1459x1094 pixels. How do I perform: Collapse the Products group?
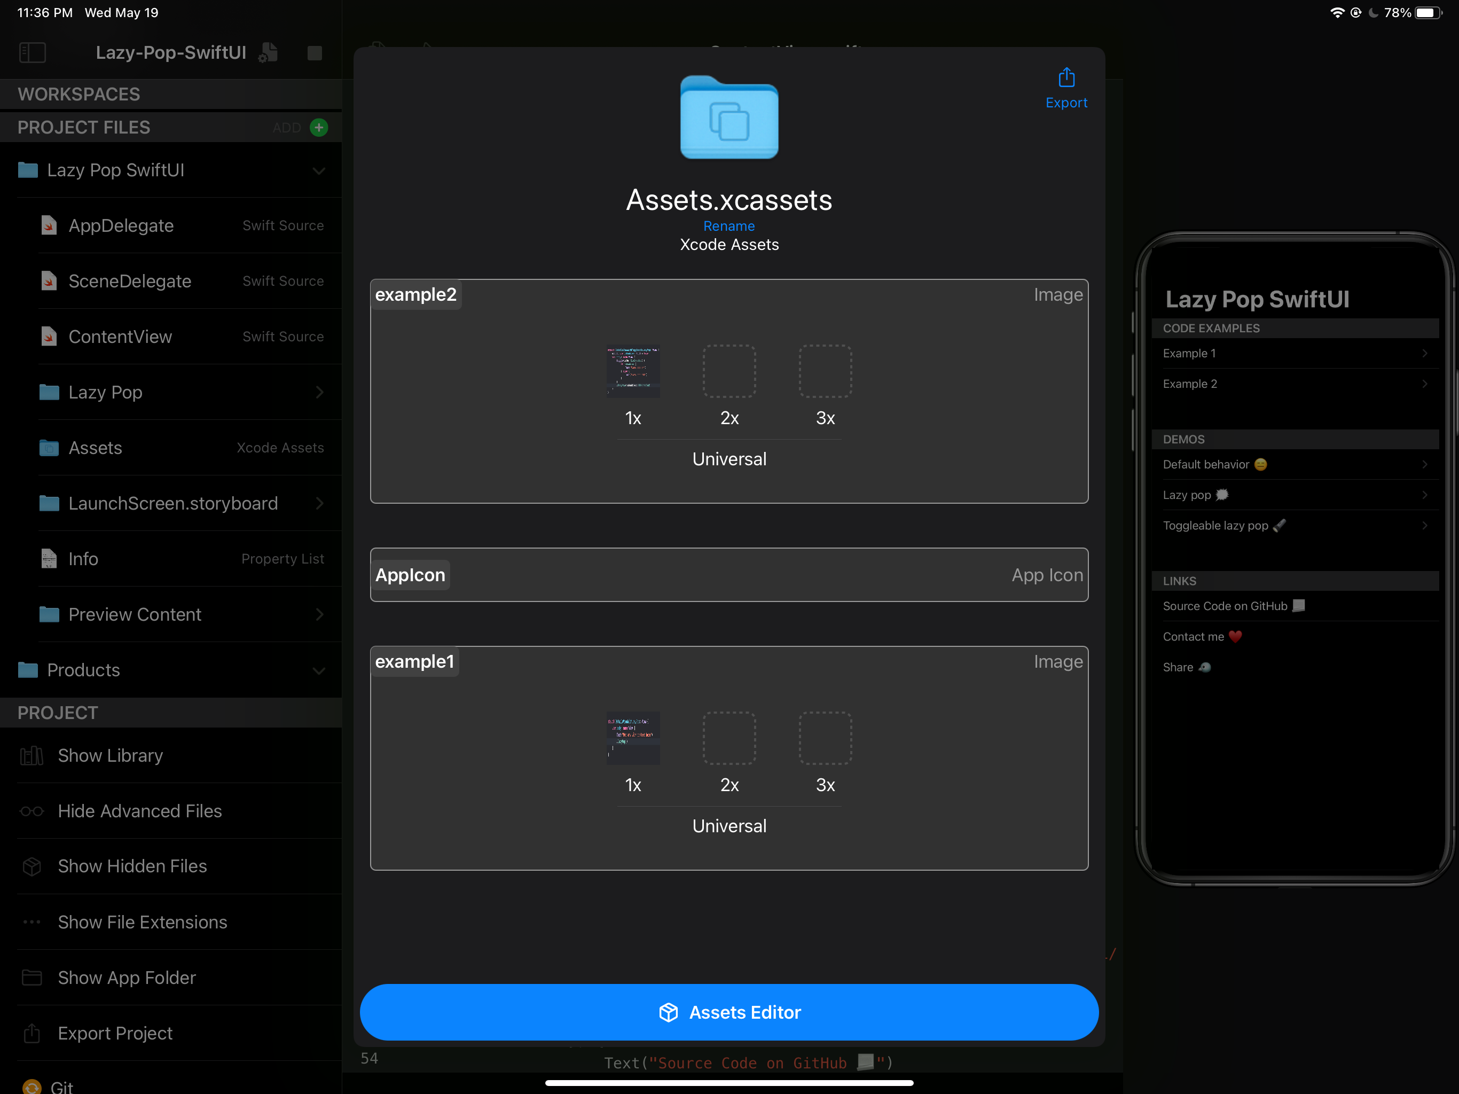pos(319,670)
